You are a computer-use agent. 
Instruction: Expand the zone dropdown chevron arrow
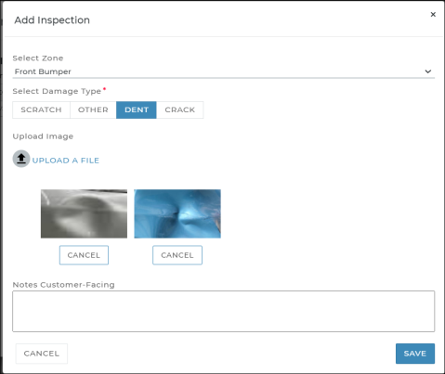428,71
